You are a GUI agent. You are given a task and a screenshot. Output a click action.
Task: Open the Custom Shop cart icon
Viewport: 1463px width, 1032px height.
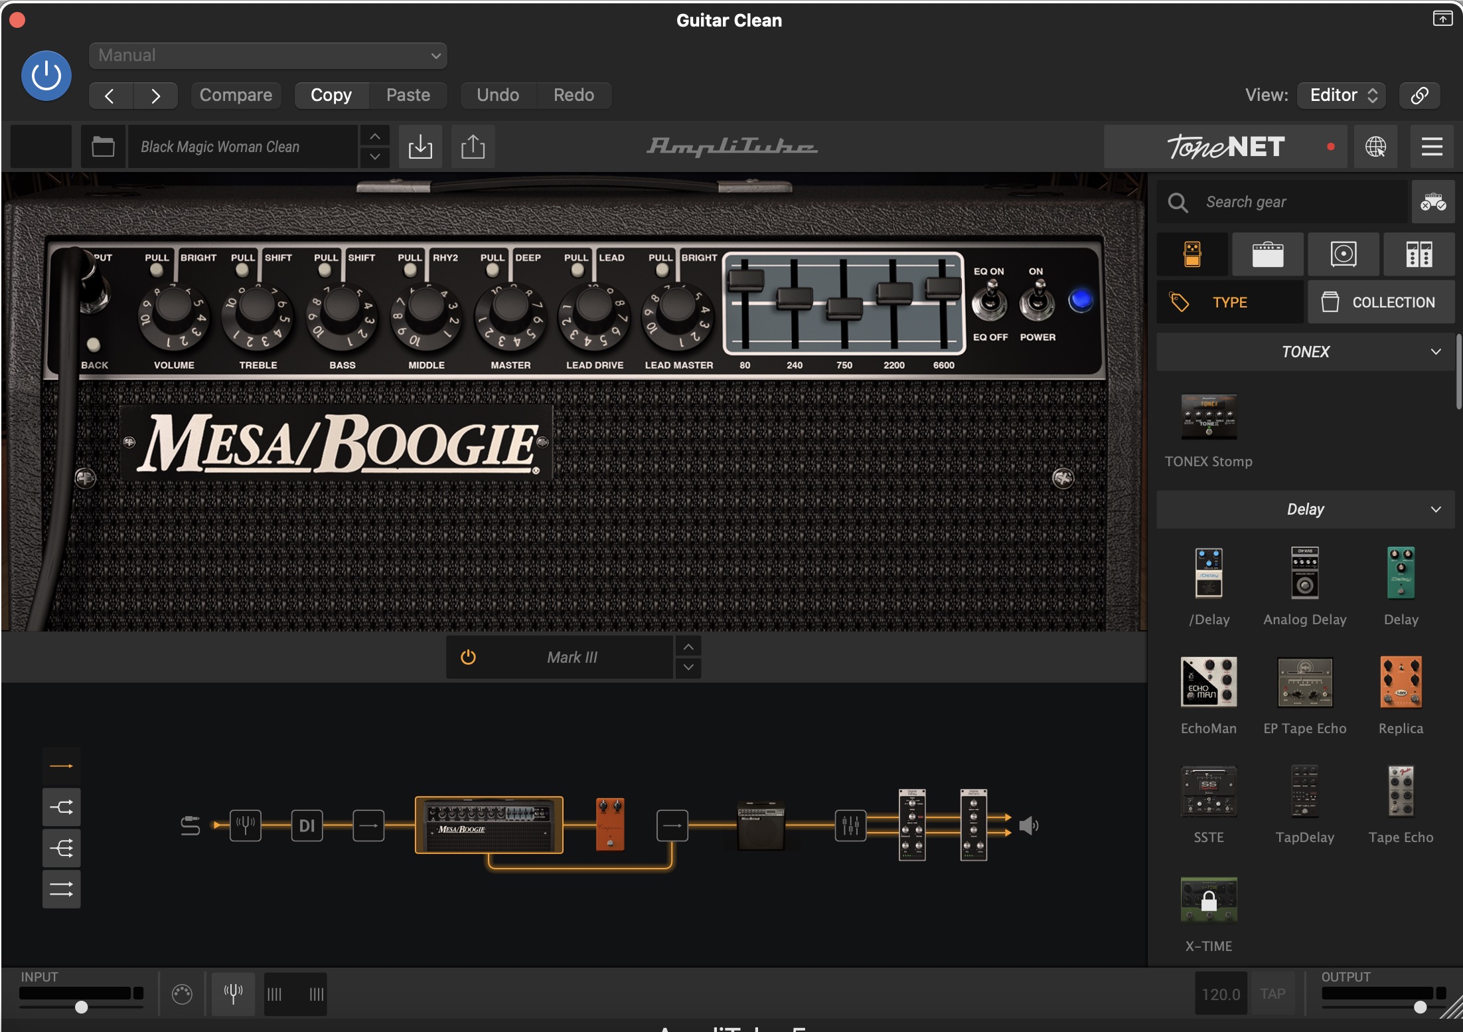[1433, 202]
